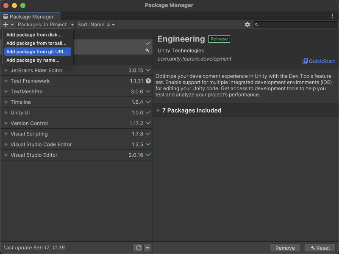Open the Packages: In Project dropdown

pos(46,25)
